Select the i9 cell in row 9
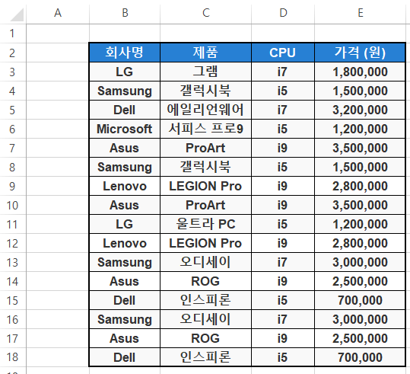The width and height of the screenshot is (410, 374). (x=283, y=186)
